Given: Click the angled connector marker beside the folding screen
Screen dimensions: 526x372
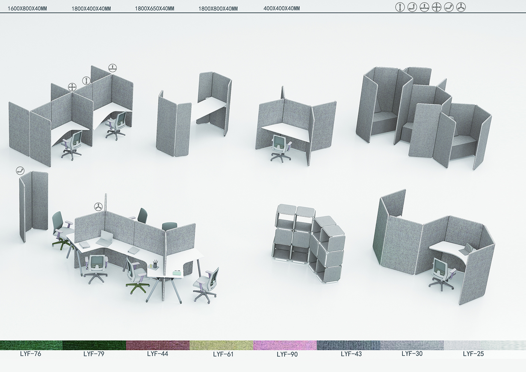Looking at the screenshot, I should [20, 171].
